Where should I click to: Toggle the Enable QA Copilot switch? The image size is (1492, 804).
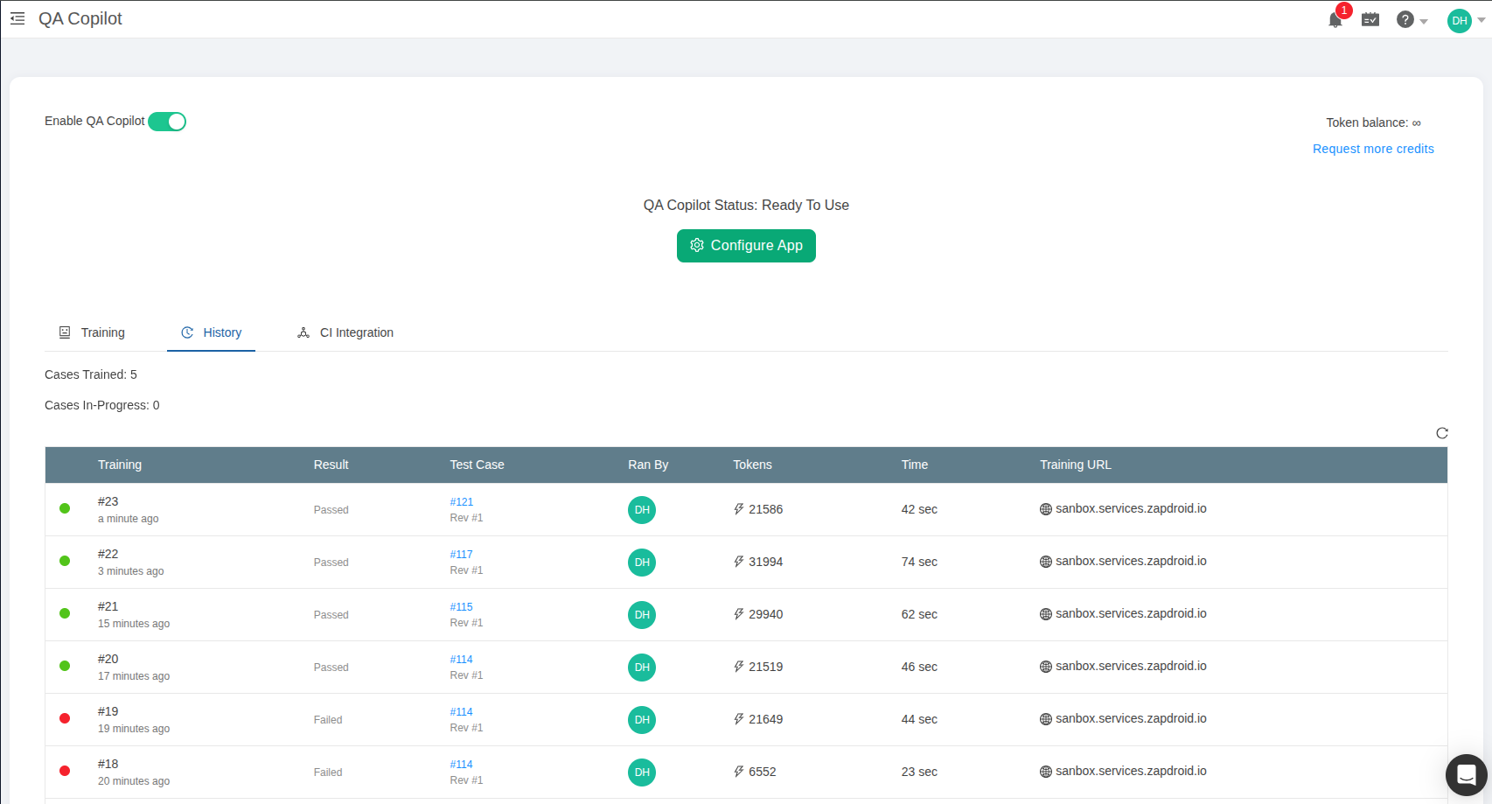coord(167,122)
